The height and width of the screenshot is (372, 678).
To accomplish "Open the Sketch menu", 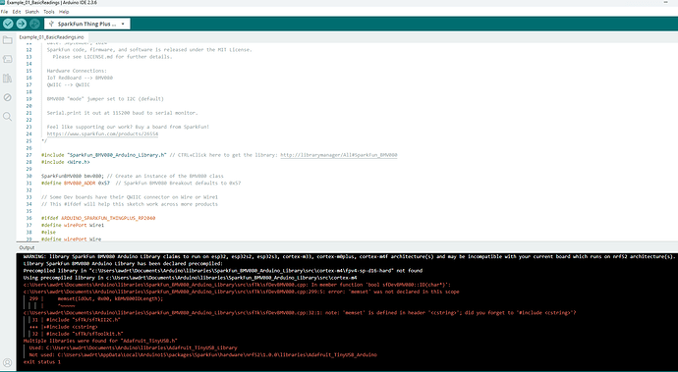I will pyautogui.click(x=32, y=12).
